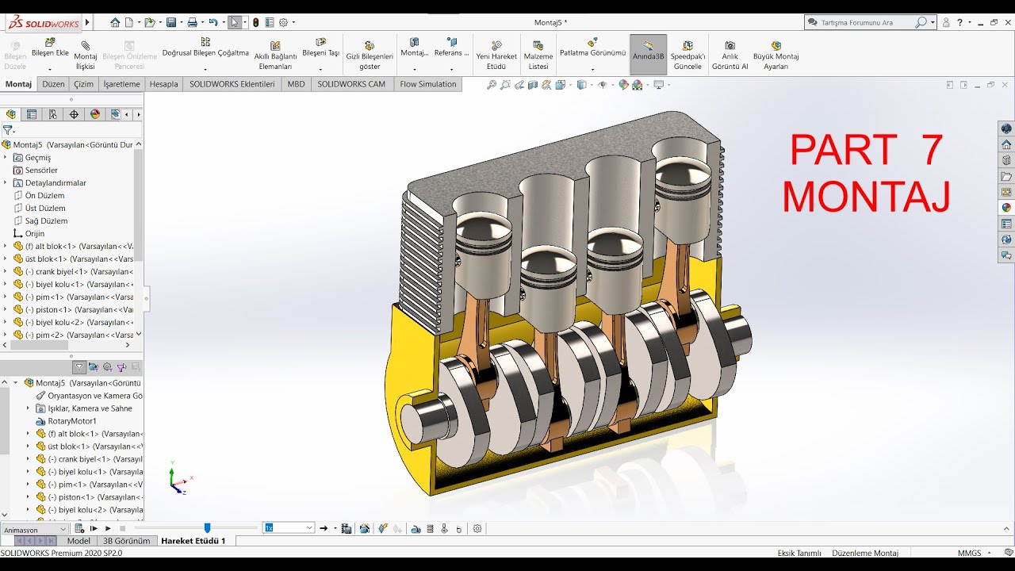Click Anlık Görüntü Al (Take Snapshot) tool
This screenshot has width=1015, height=571.
pyautogui.click(x=730, y=56)
